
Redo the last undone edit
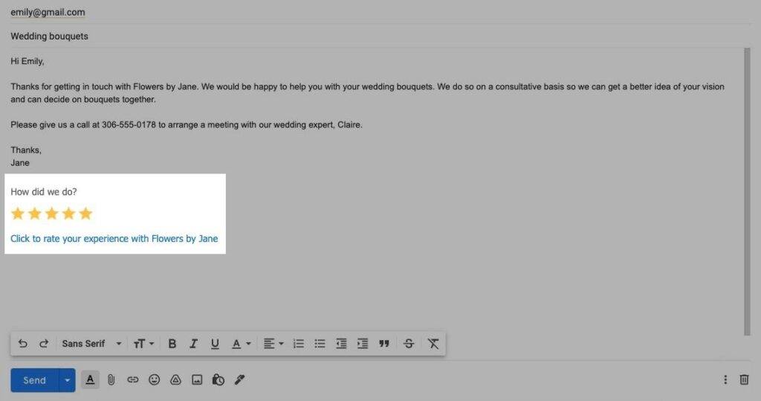[x=44, y=344]
